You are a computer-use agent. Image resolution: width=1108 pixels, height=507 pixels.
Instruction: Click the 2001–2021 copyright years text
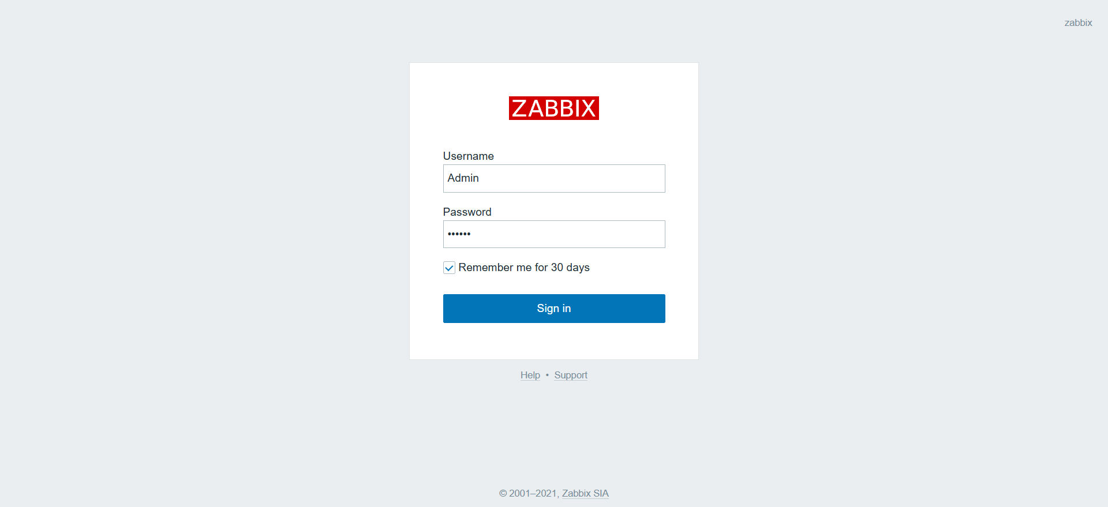point(533,493)
